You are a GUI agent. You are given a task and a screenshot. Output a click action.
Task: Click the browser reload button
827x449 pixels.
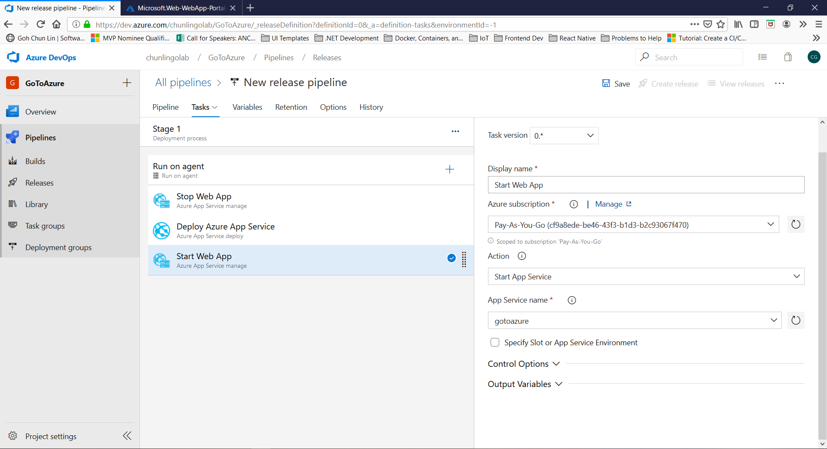click(40, 25)
